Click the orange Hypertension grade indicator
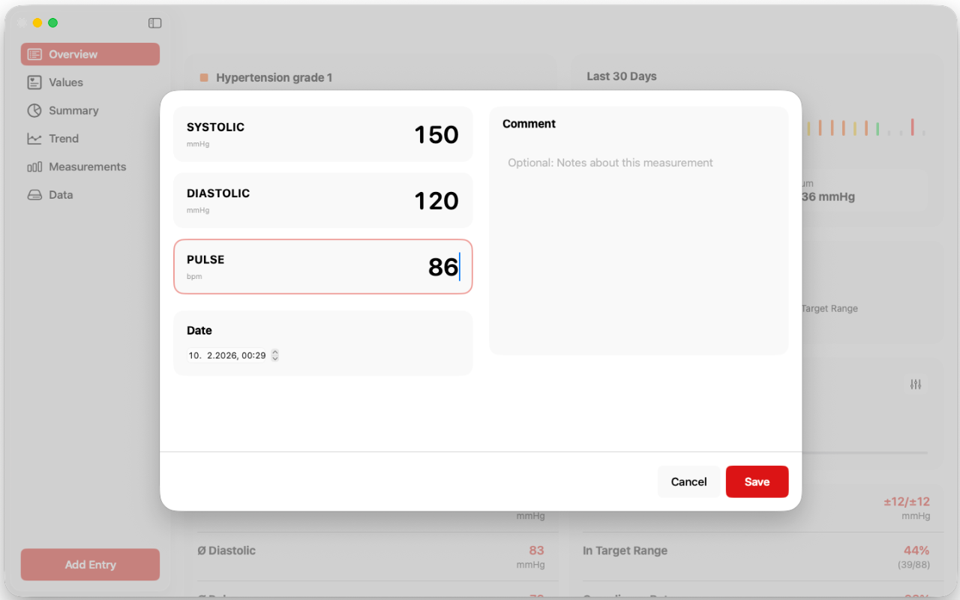This screenshot has height=600, width=960. [x=204, y=77]
